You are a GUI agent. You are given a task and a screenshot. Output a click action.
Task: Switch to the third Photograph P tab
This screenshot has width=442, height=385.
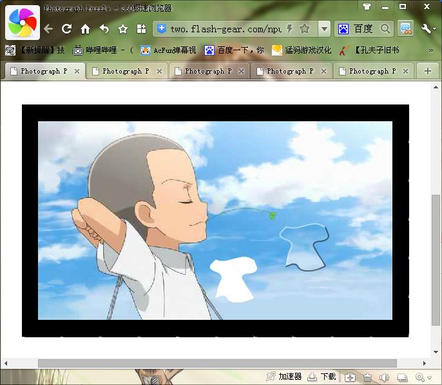(x=208, y=71)
